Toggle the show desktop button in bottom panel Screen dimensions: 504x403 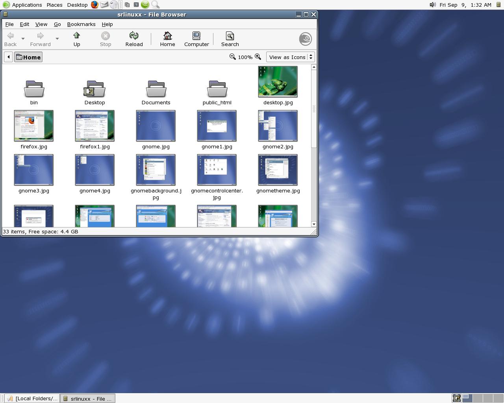(456, 398)
